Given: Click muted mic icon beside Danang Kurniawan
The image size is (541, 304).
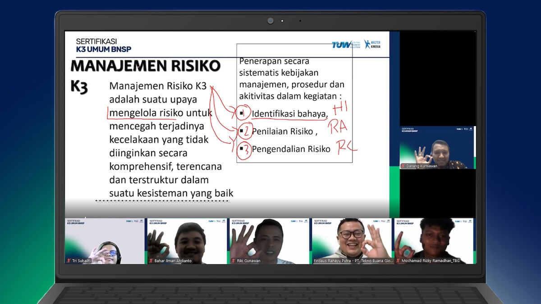Looking at the screenshot, I should pos(403,166).
